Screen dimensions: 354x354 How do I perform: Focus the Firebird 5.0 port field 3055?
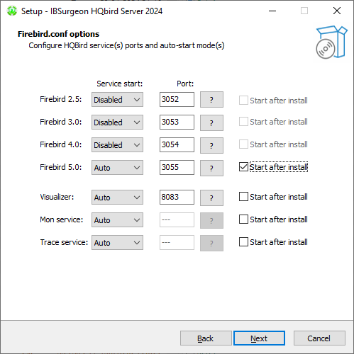pos(177,168)
